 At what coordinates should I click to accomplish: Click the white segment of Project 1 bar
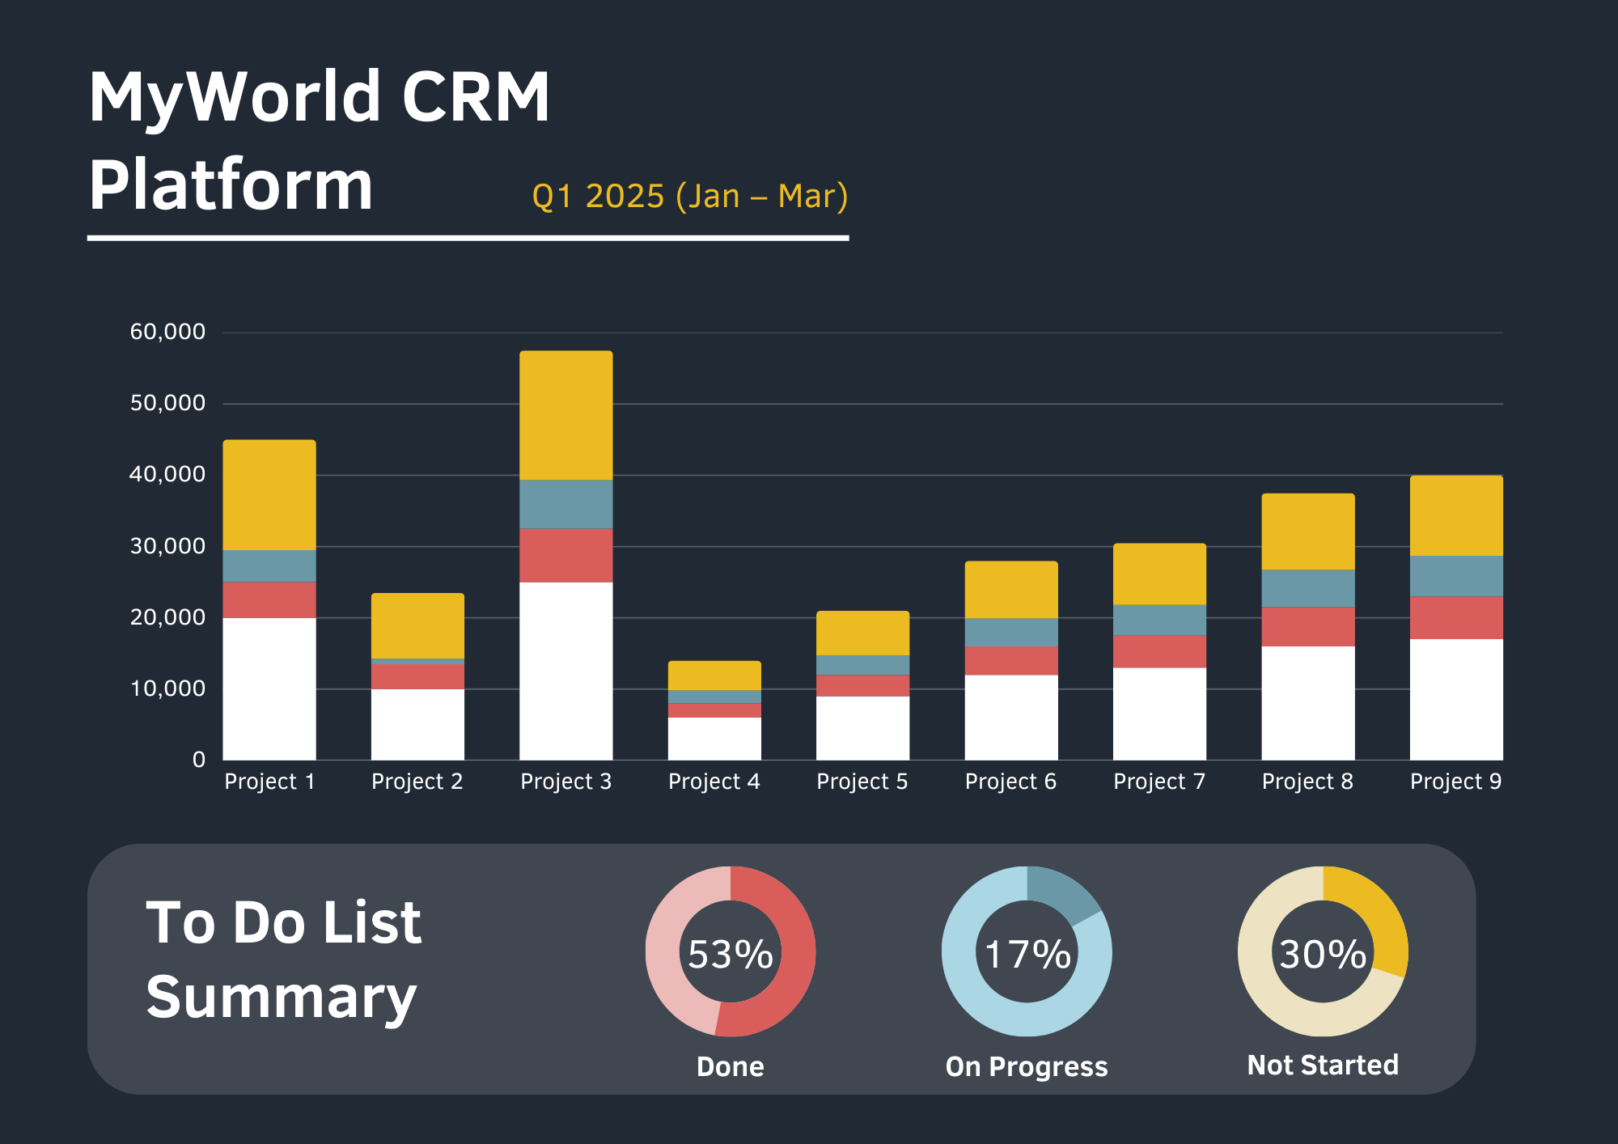(269, 689)
